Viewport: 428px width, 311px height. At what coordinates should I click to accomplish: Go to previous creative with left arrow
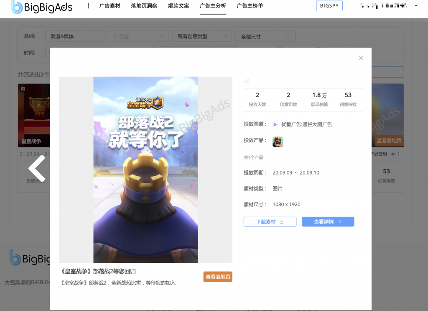[37, 169]
